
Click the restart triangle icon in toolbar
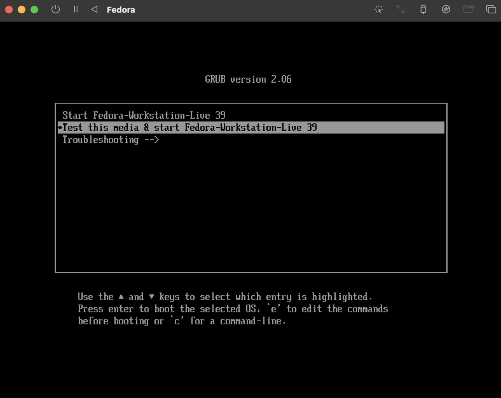click(x=94, y=9)
